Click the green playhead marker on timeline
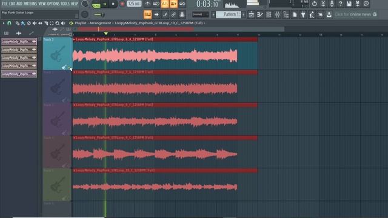 click(x=106, y=33)
